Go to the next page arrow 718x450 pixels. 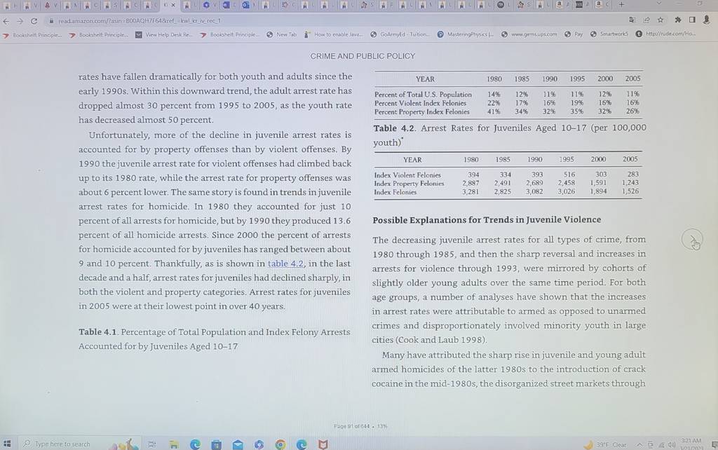coord(692,239)
